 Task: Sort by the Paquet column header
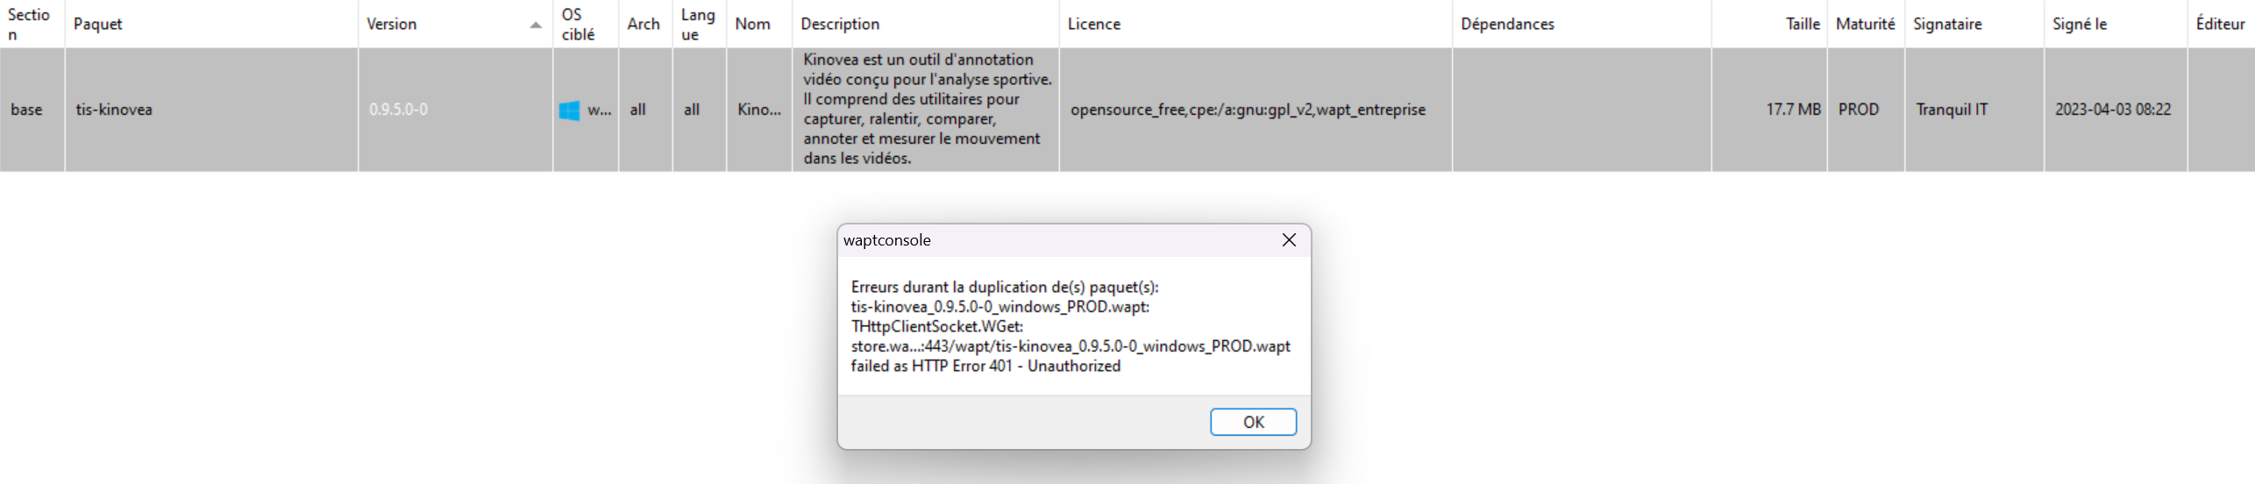coord(211,24)
